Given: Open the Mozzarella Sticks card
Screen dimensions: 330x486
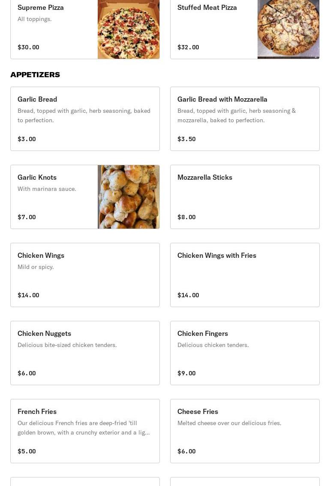Looking at the screenshot, I should click(245, 197).
